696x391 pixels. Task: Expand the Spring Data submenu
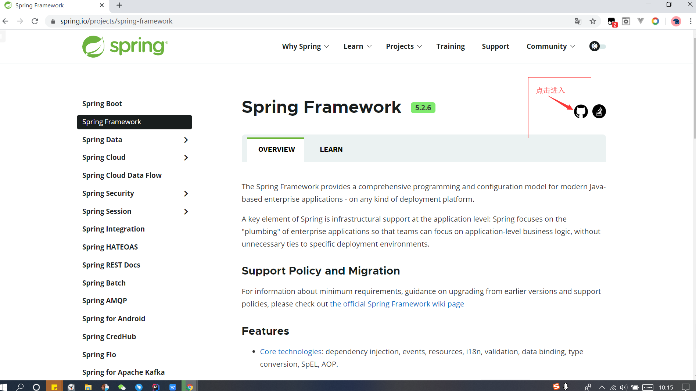[x=186, y=140]
